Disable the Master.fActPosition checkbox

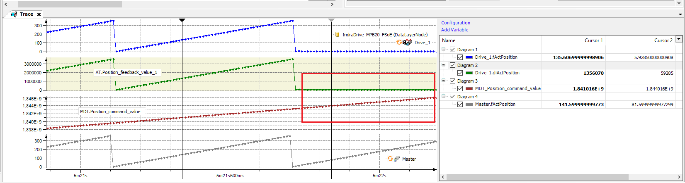[460, 105]
